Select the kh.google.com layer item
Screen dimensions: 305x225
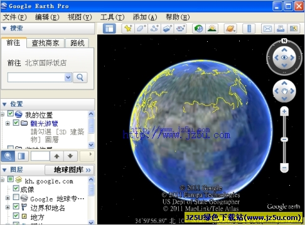[49, 181]
